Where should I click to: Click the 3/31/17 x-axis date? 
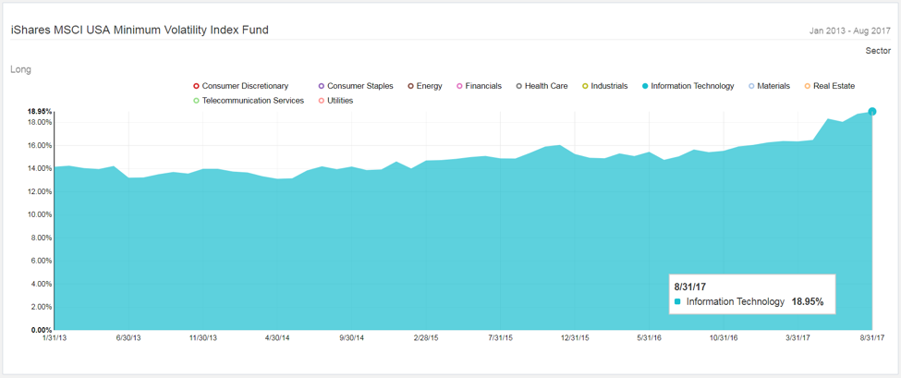coord(798,337)
